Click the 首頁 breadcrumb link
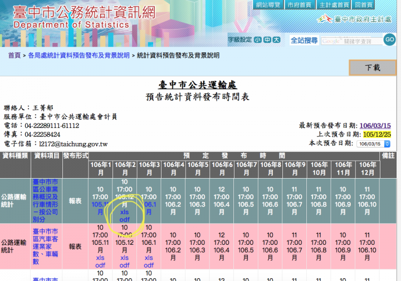Viewport: 401px width, 281px height. (x=14, y=56)
